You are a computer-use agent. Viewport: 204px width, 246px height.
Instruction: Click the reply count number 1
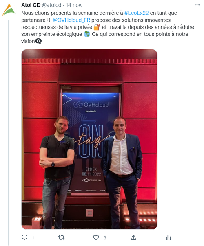pos(33,238)
